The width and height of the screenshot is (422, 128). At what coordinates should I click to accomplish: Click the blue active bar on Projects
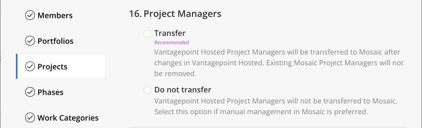17,66
